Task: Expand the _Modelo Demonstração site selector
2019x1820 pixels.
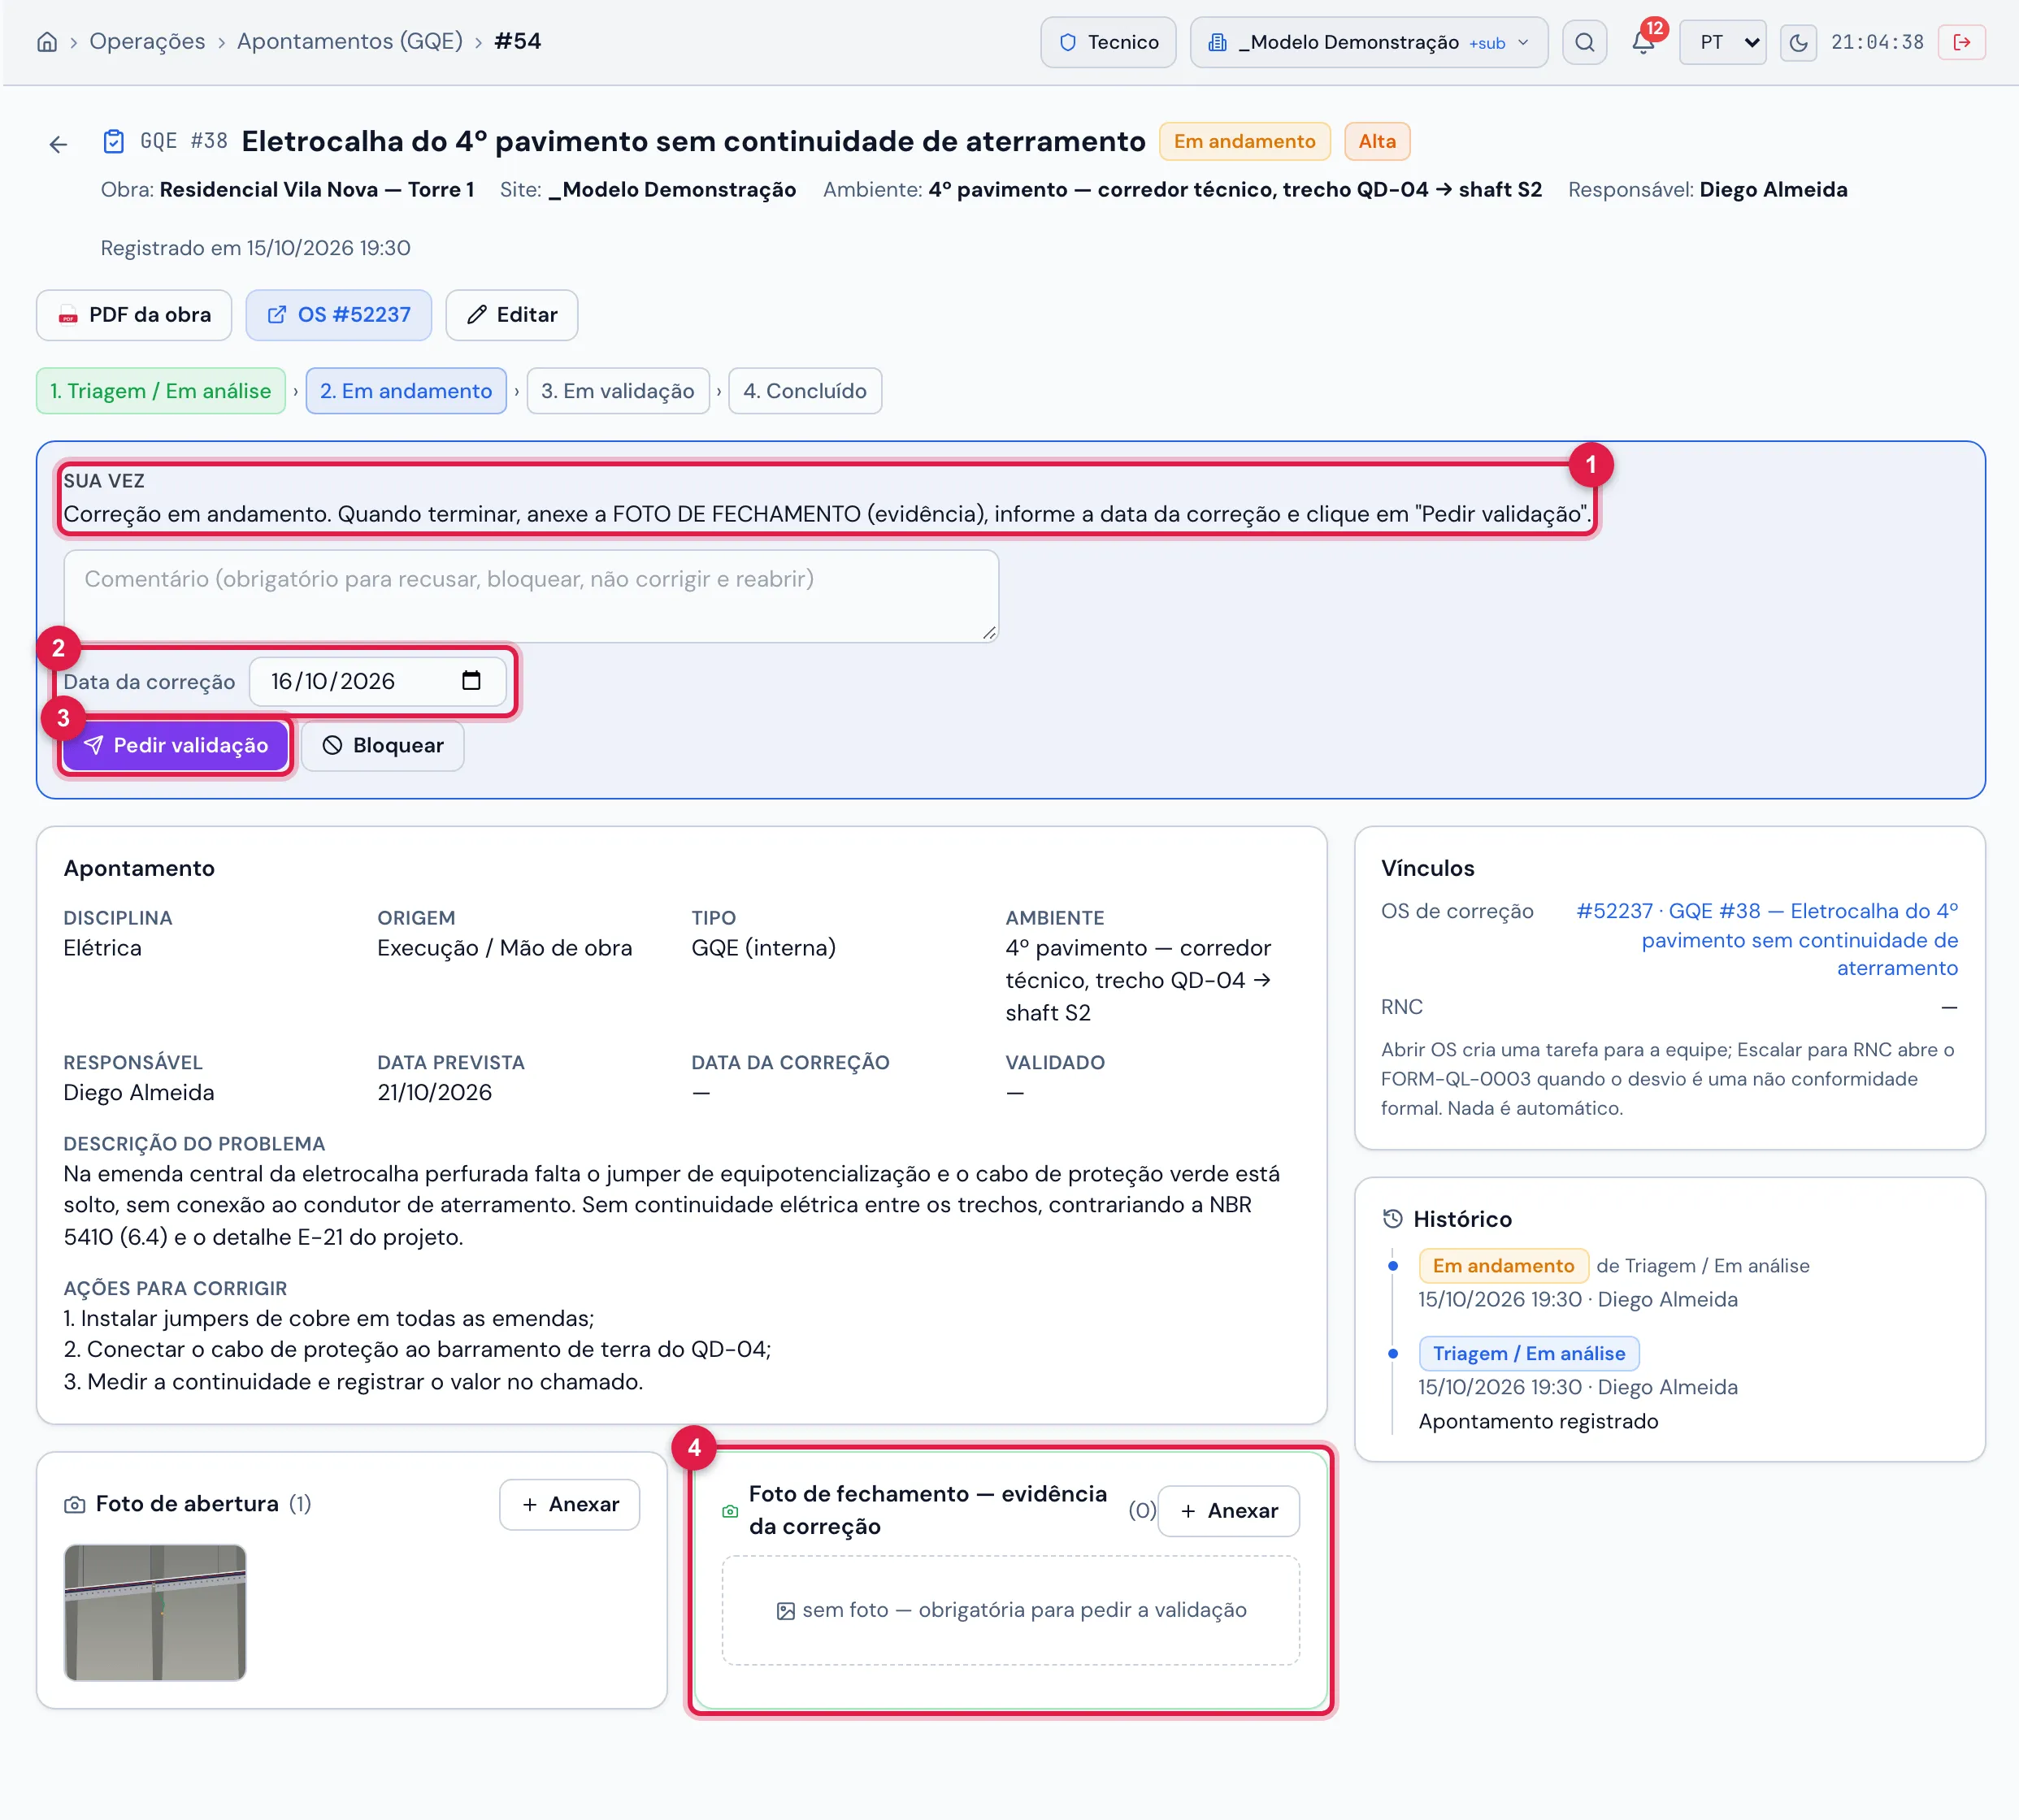Action: [1368, 42]
